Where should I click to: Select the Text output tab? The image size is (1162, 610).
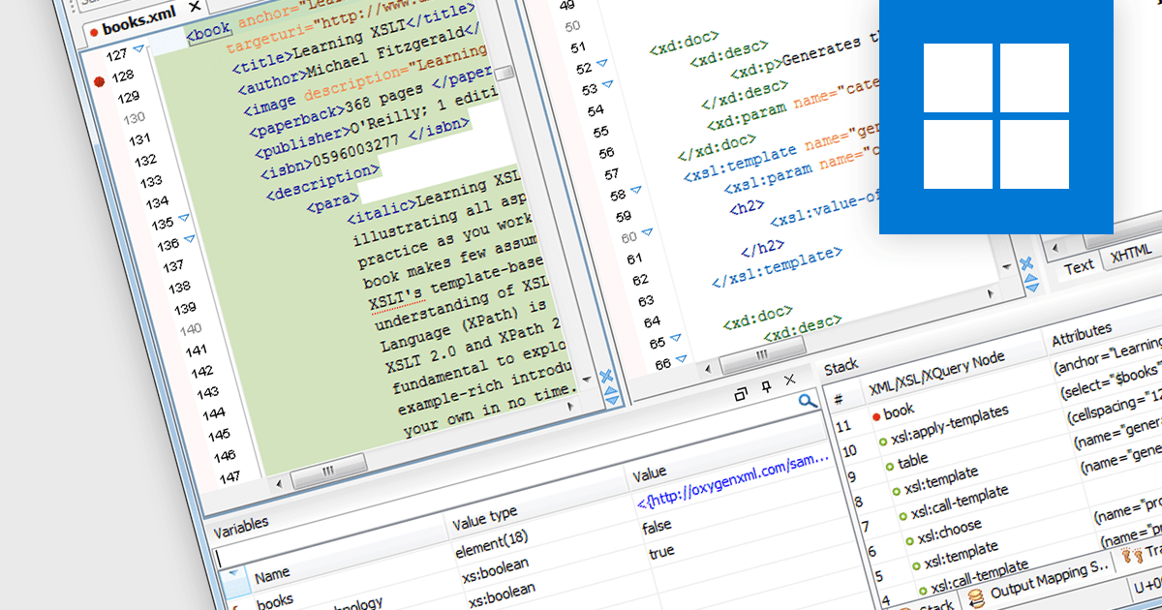point(1079,265)
